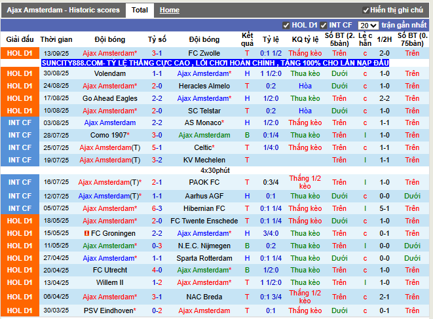
Task: Click the 03/08/25 date cell
Action: pyautogui.click(x=56, y=122)
